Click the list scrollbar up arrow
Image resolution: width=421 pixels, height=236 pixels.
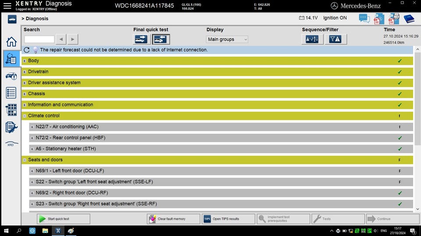click(x=417, y=49)
